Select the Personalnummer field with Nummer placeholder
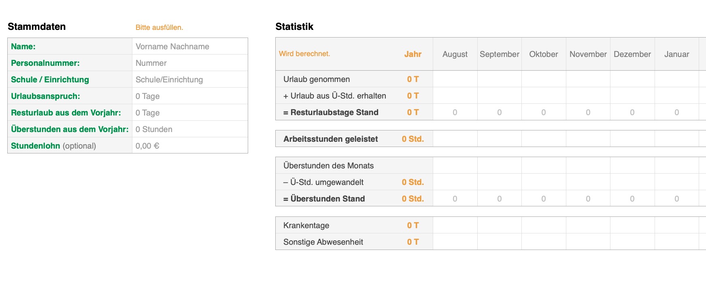 pyautogui.click(x=189, y=63)
